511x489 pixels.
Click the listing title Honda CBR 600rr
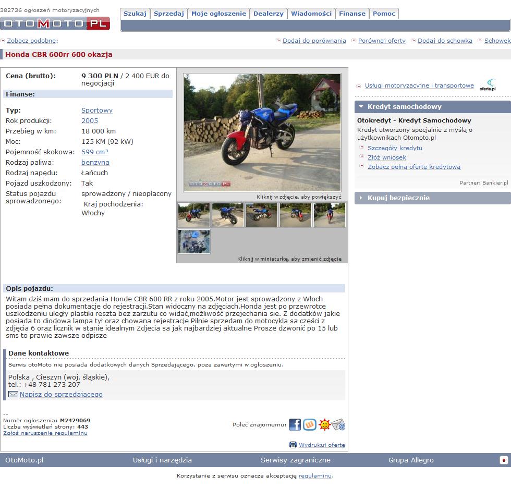click(x=58, y=54)
